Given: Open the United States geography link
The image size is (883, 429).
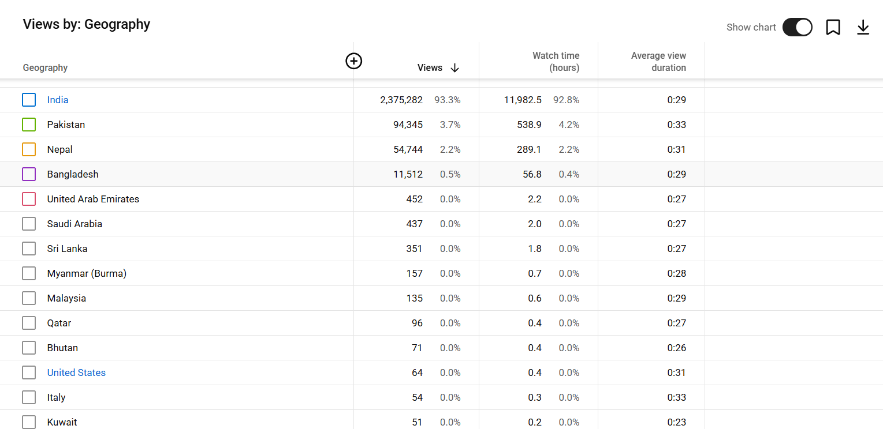Looking at the screenshot, I should click(x=76, y=372).
